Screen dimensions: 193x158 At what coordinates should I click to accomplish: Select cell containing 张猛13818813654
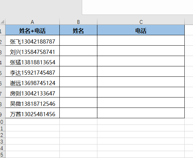(x=32, y=61)
